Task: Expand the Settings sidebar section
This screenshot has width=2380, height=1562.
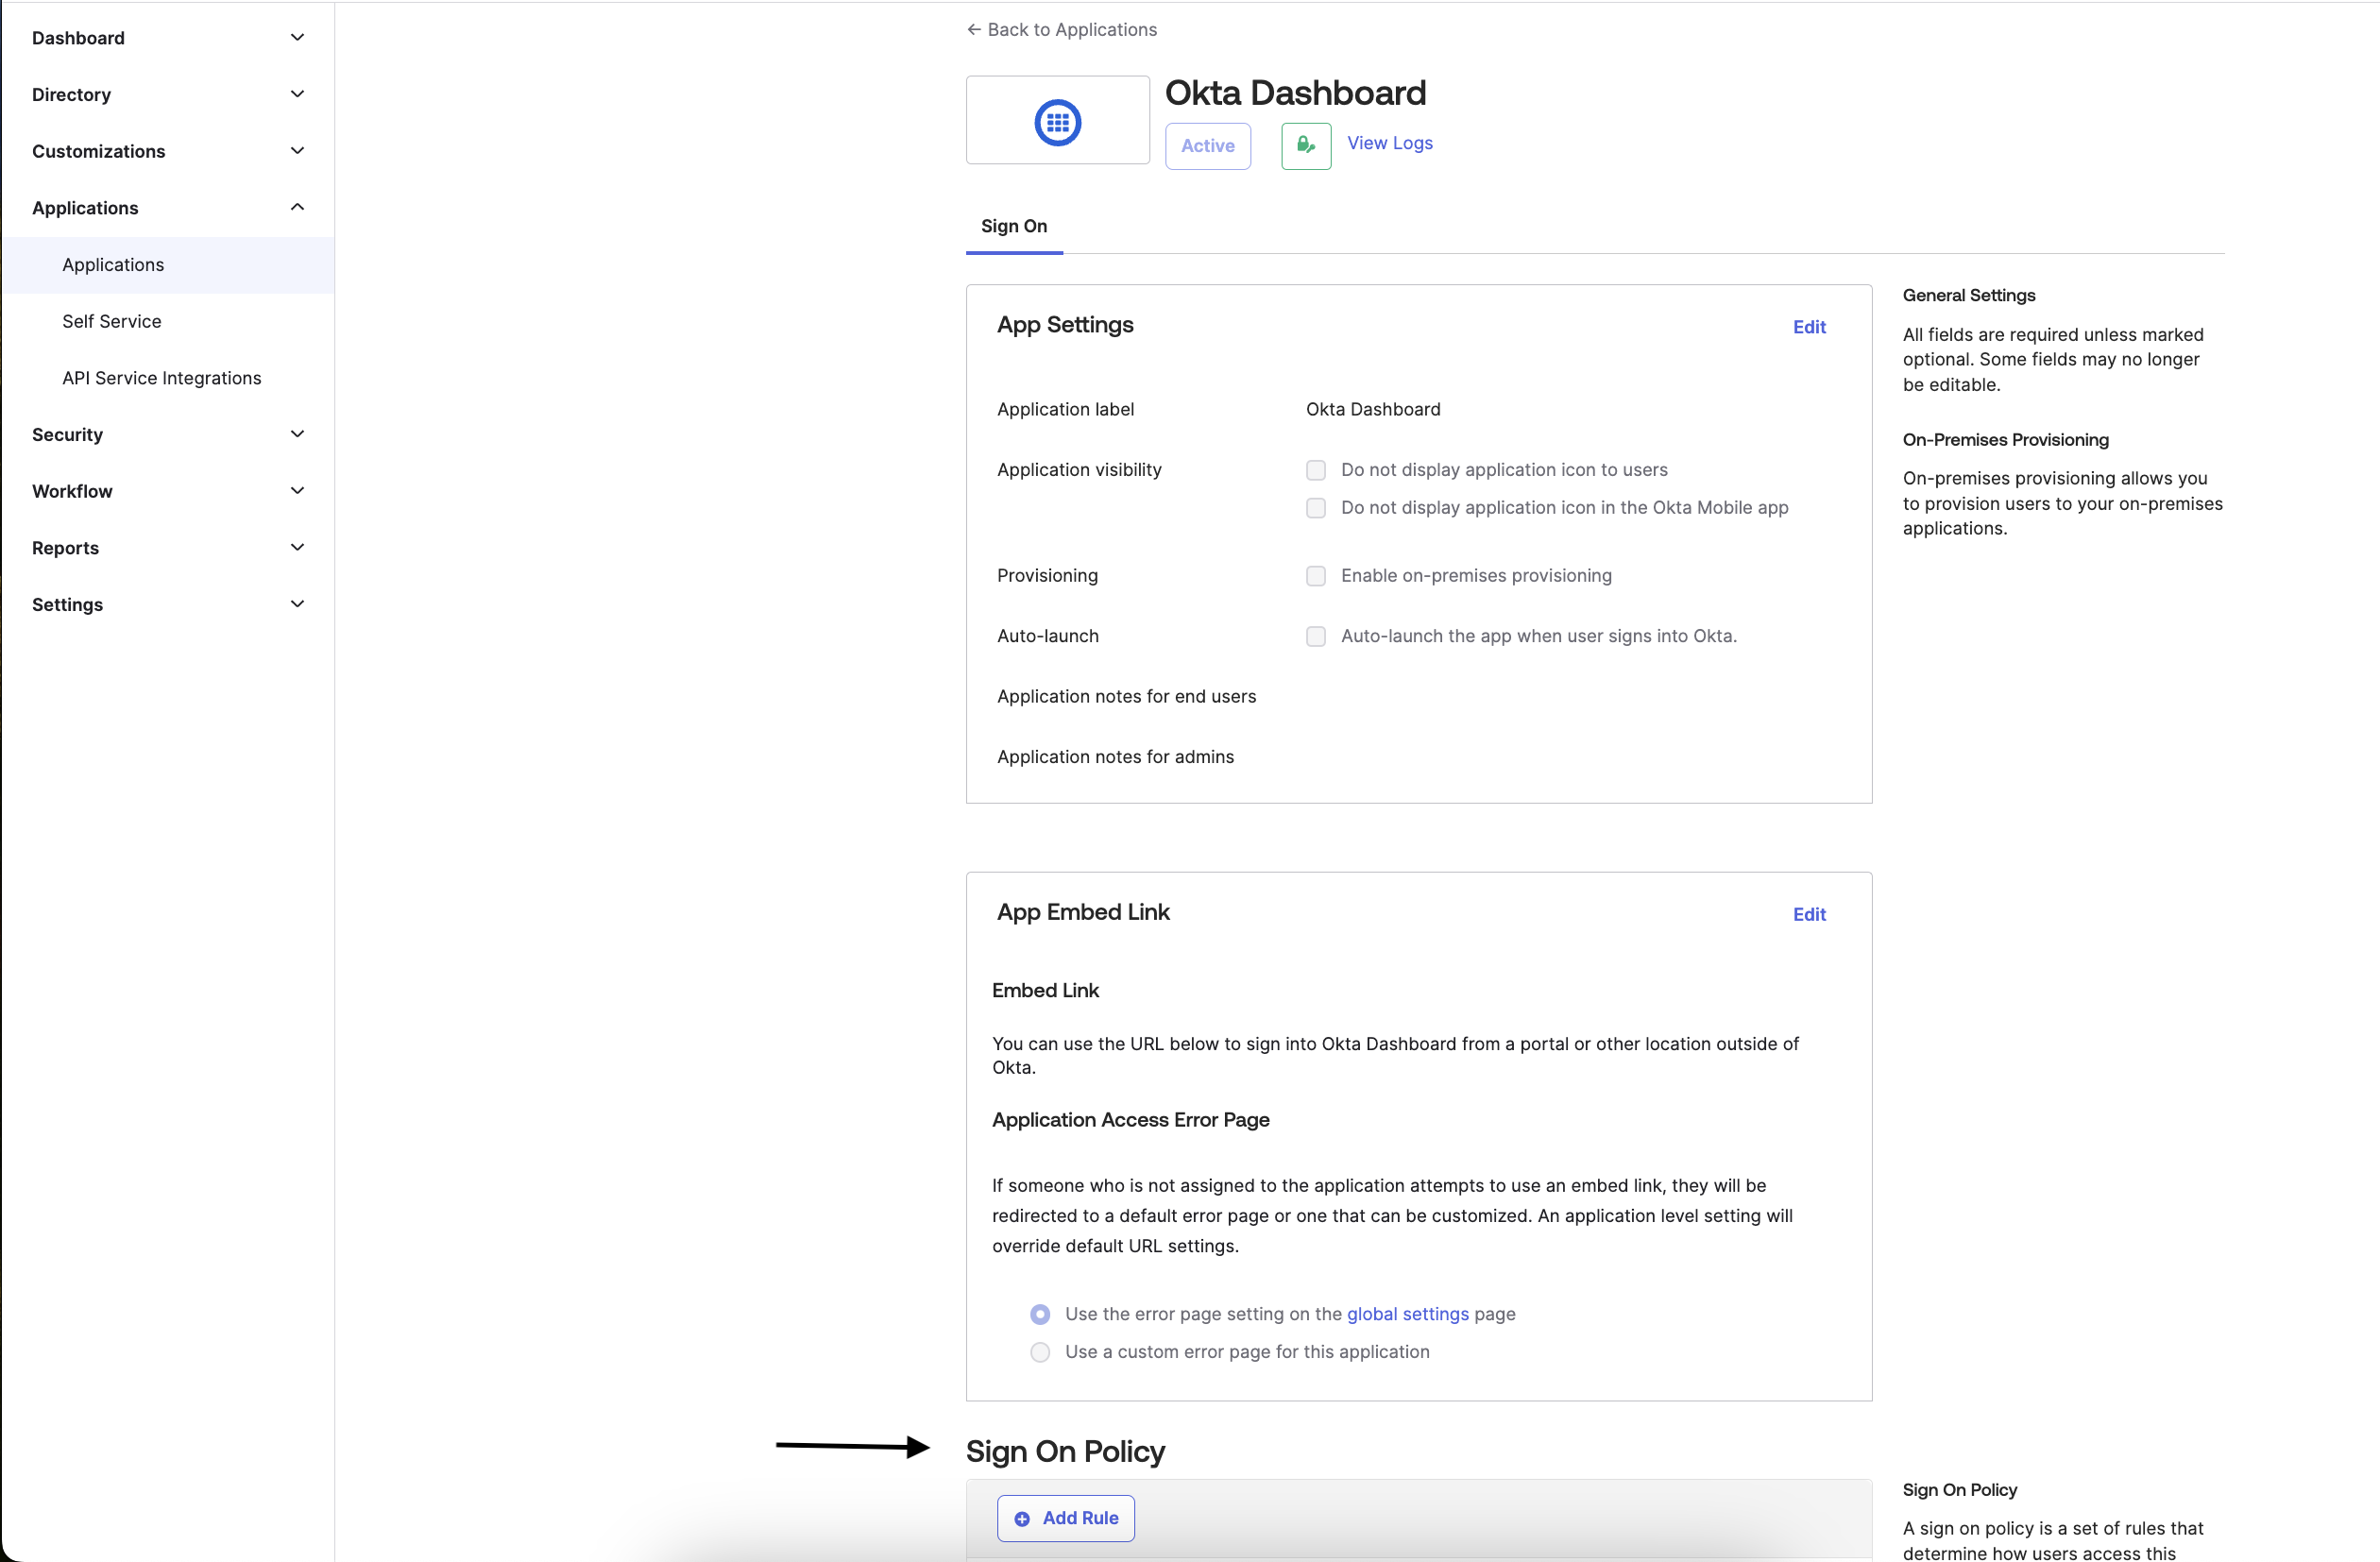Action: point(167,604)
